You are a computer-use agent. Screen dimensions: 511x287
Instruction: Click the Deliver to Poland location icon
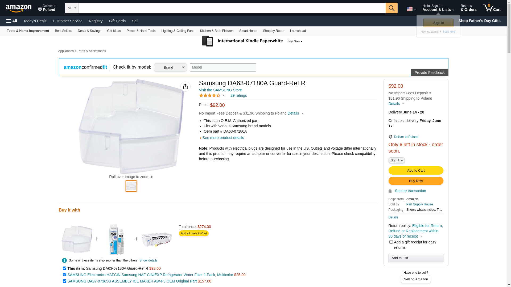coord(391,137)
